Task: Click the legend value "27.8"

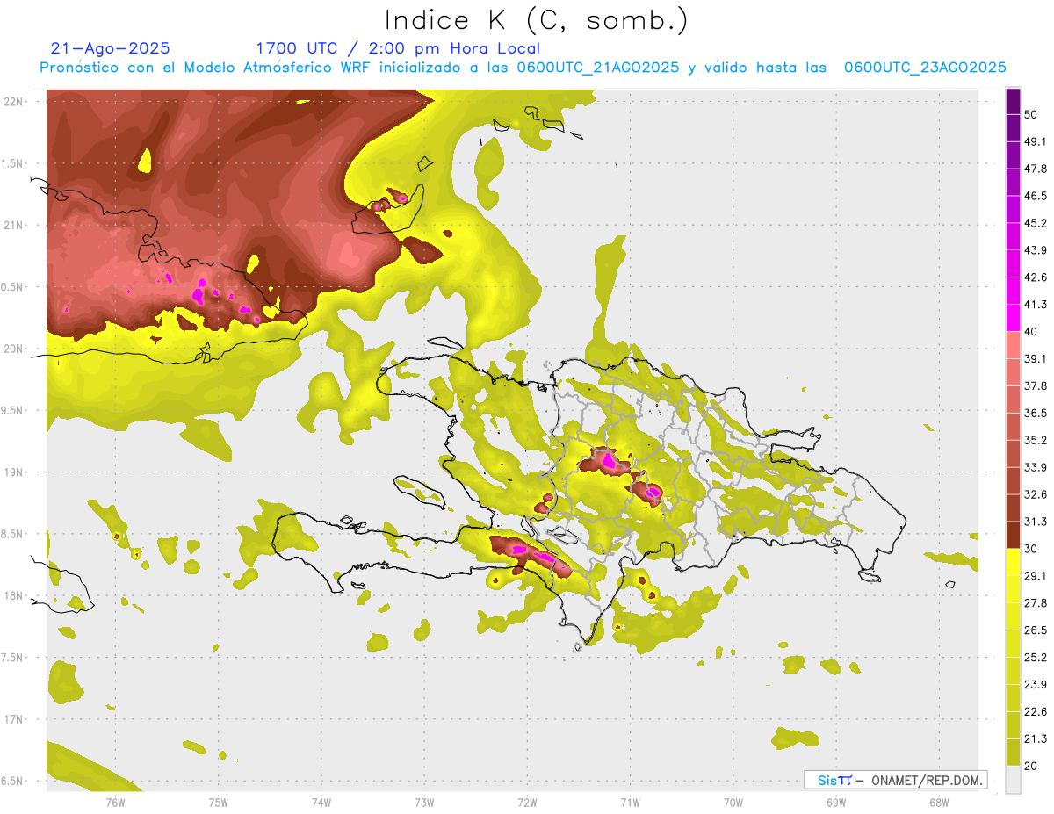Action: [1036, 603]
